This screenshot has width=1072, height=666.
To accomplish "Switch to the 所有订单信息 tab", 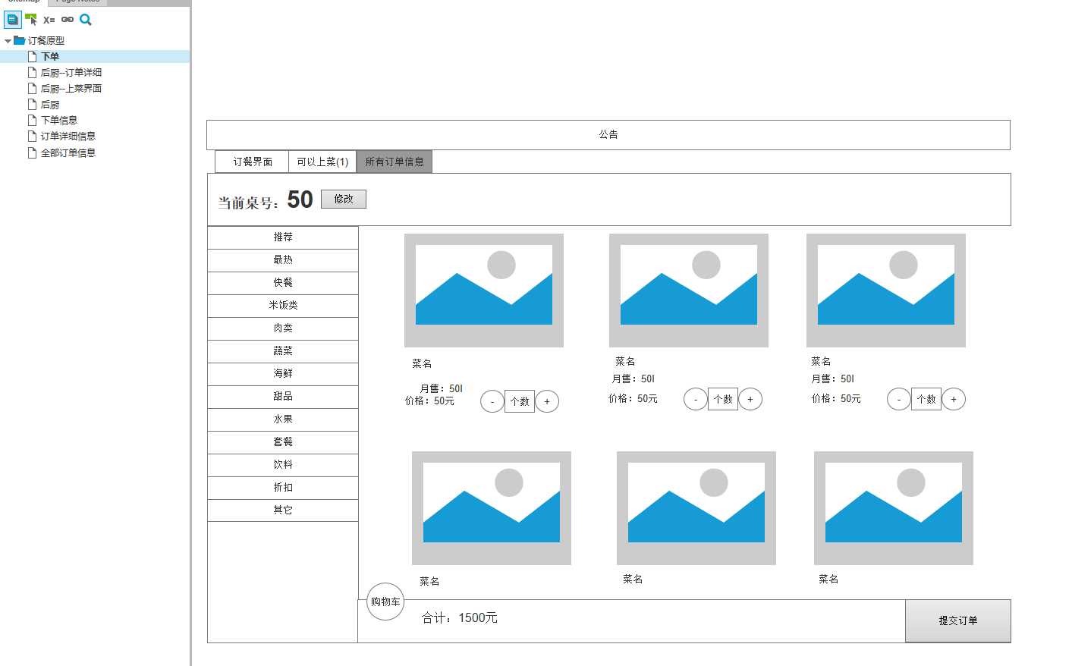I will coord(395,162).
